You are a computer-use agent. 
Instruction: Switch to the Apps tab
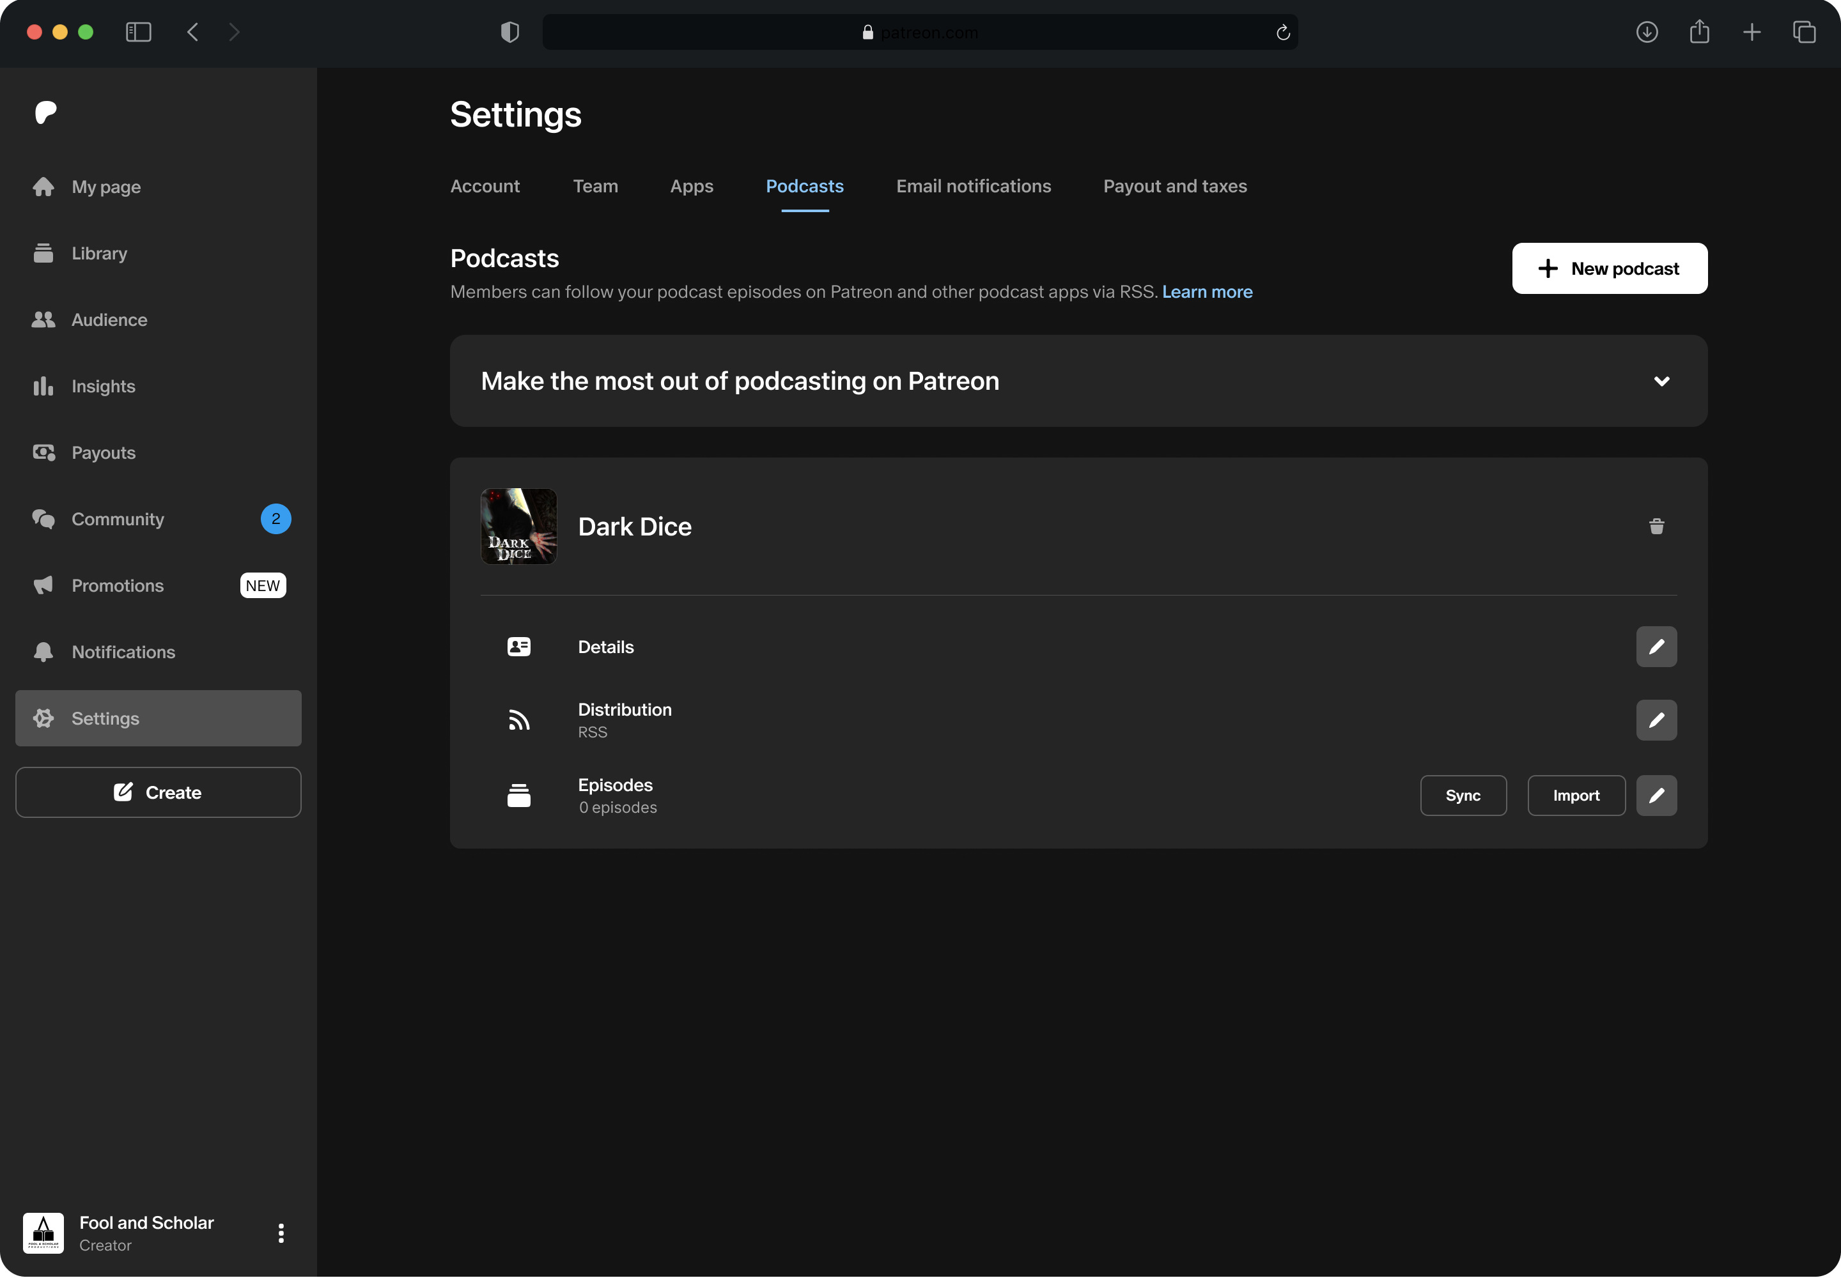click(x=692, y=187)
